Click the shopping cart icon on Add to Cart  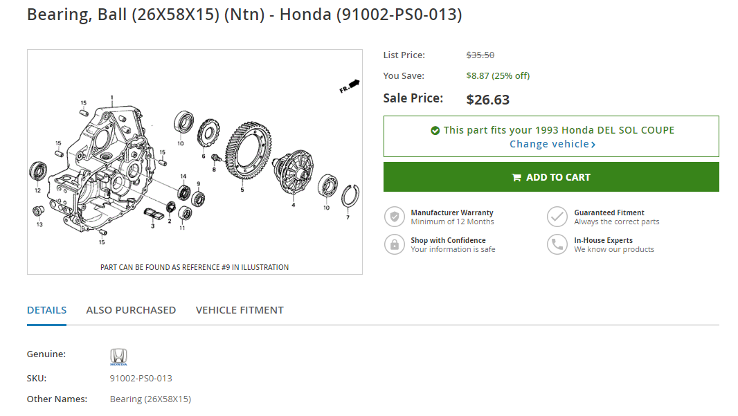pyautogui.click(x=516, y=177)
